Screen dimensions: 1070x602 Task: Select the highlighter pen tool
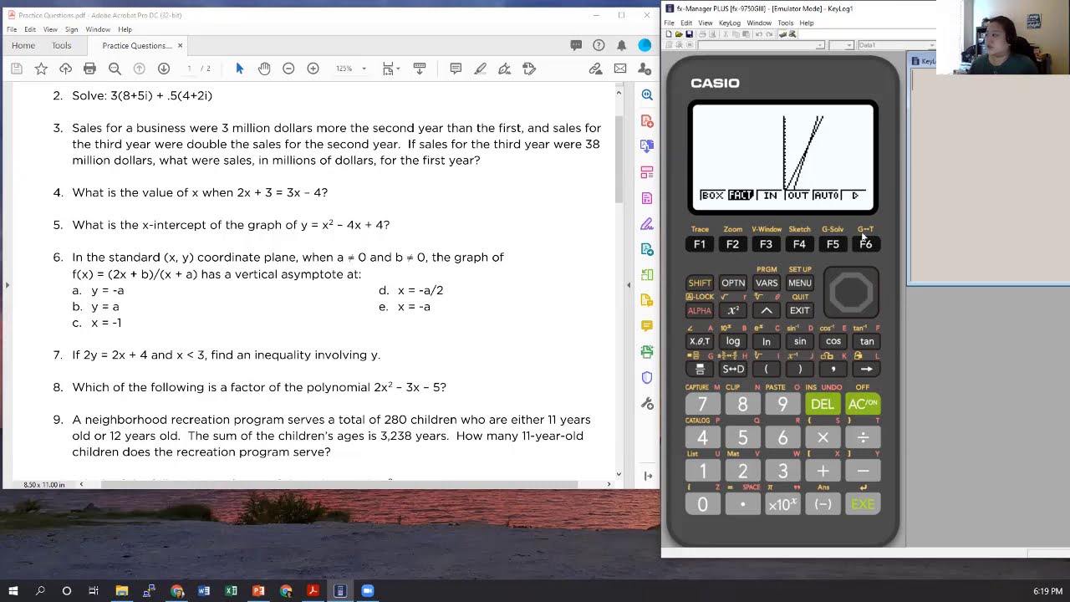point(480,69)
